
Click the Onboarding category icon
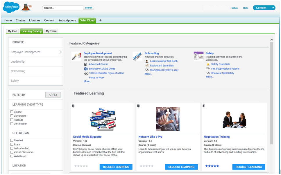pos(137,57)
